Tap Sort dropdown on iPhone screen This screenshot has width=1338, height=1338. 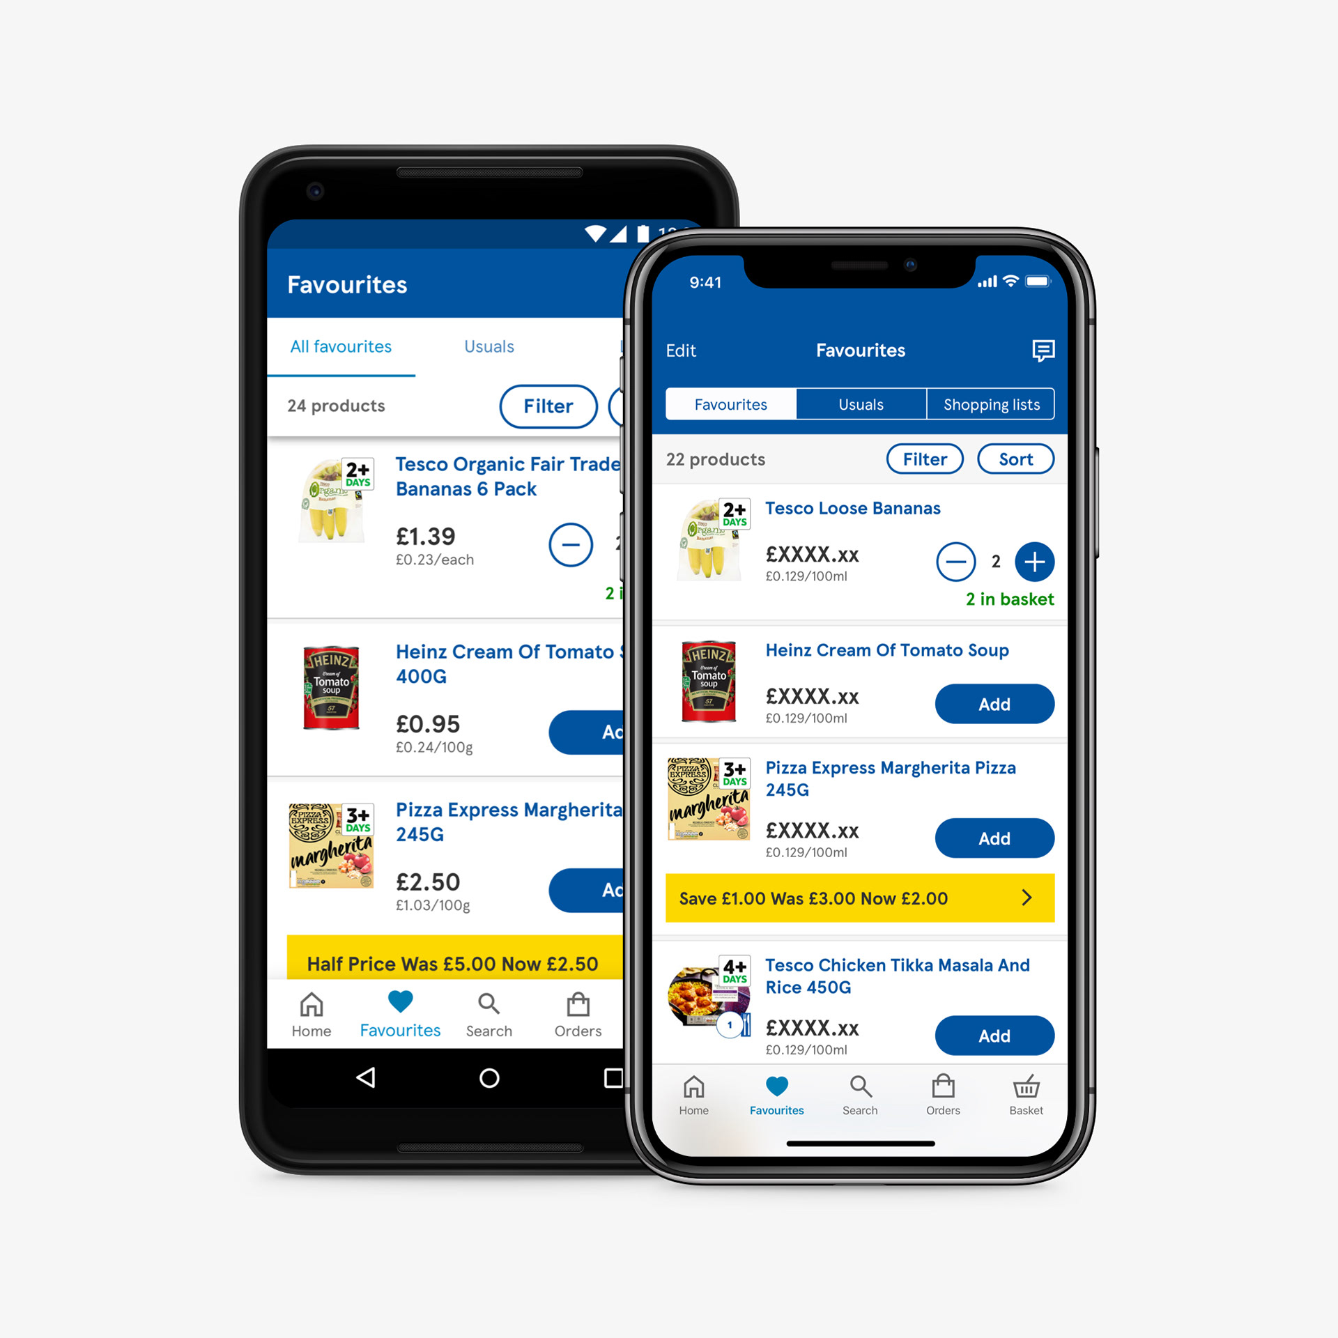click(1015, 457)
